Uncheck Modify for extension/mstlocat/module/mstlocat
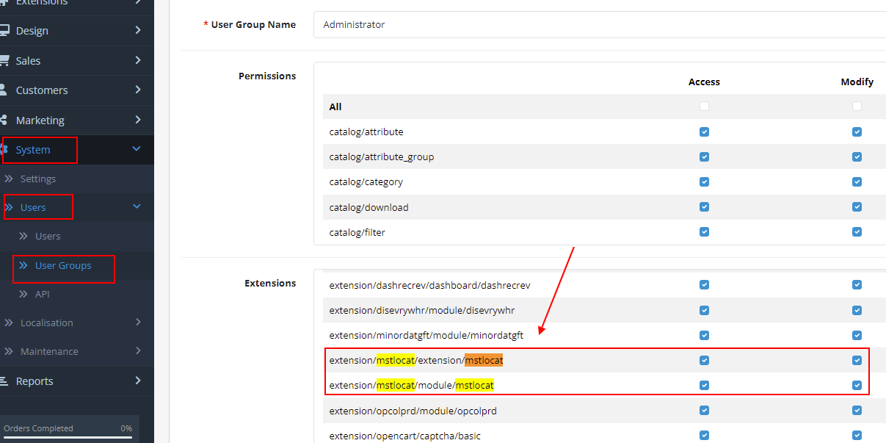886x443 pixels. (x=857, y=386)
